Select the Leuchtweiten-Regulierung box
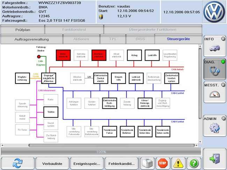 170,55
